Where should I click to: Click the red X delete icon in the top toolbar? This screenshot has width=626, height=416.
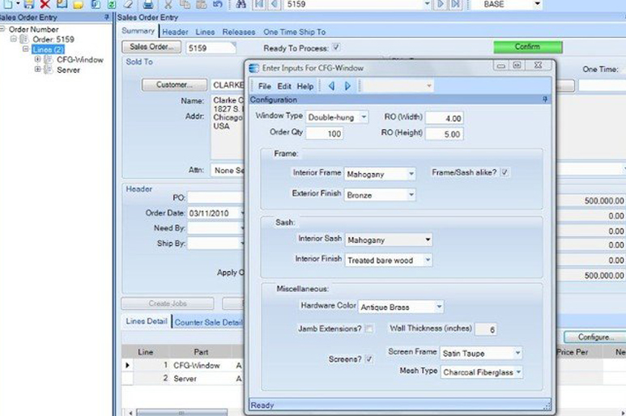coord(45,4)
